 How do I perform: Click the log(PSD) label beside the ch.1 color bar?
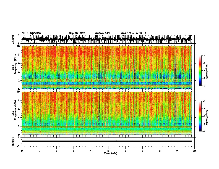pyautogui.click(x=207, y=72)
